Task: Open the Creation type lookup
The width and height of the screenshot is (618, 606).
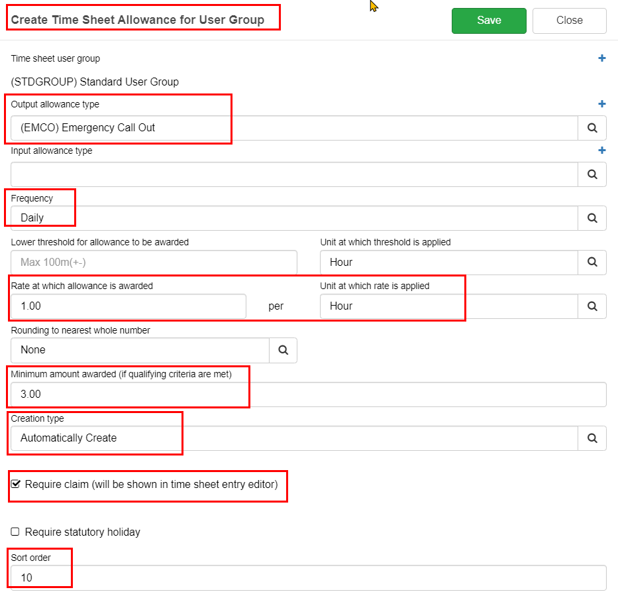Action: coord(592,438)
